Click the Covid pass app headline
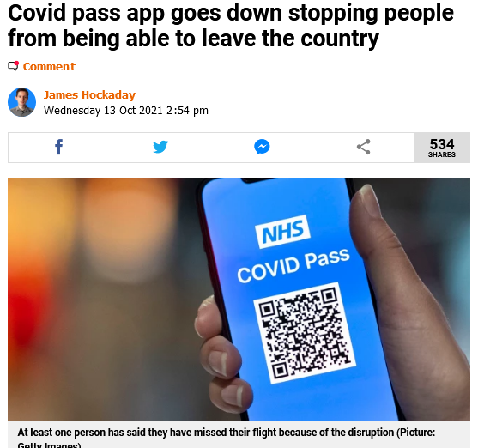Screen dimensions: 478x448 point(231,26)
